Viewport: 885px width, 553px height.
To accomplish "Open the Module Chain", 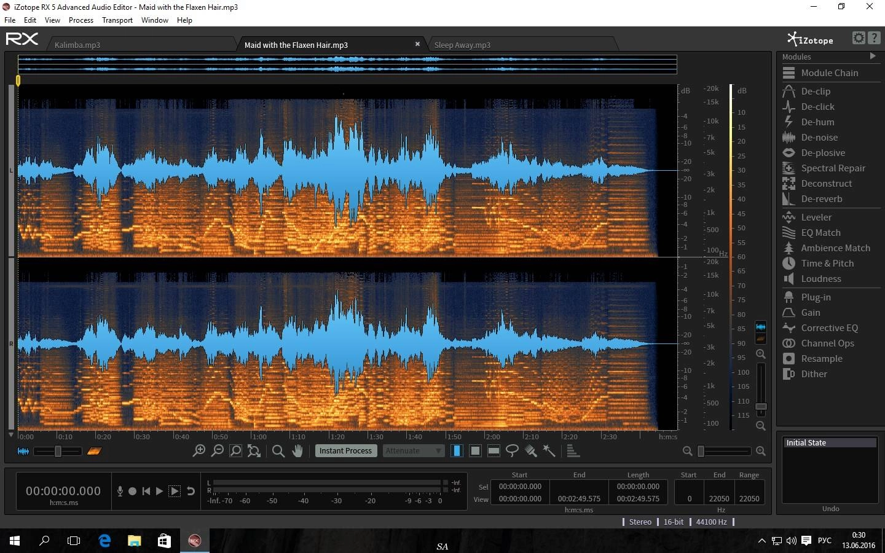I will pyautogui.click(x=830, y=73).
